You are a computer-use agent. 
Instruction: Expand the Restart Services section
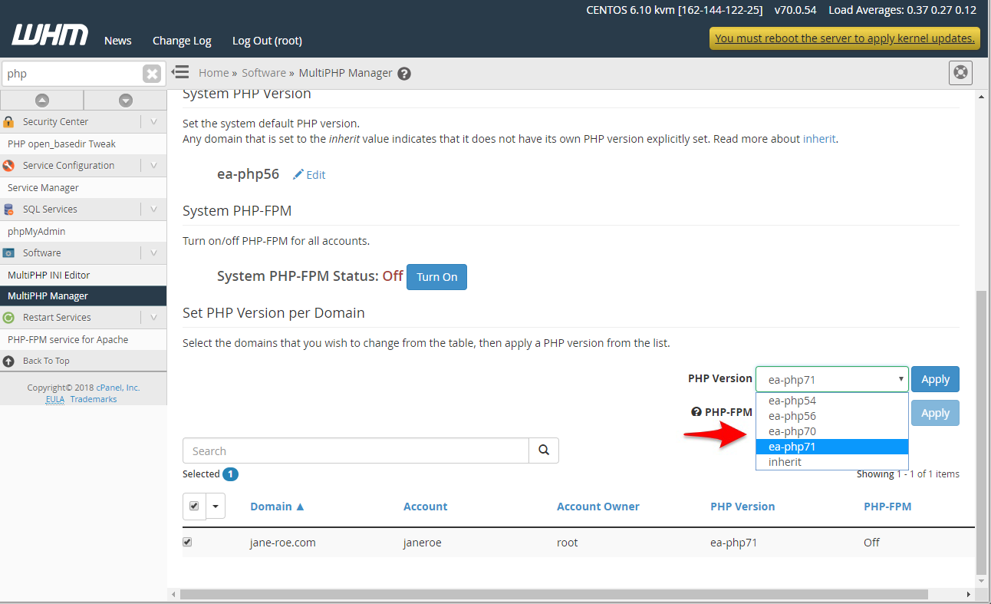(153, 317)
